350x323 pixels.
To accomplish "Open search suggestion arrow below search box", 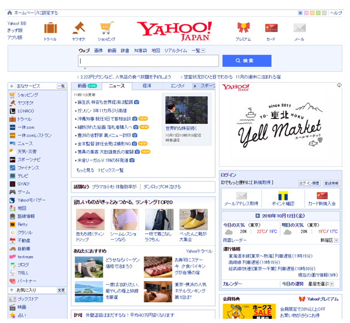I will (x=85, y=68).
